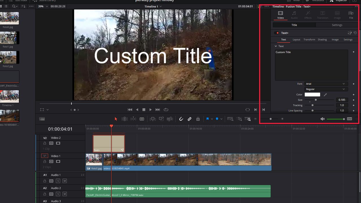Click the eyedropper next to Color

click(325, 94)
